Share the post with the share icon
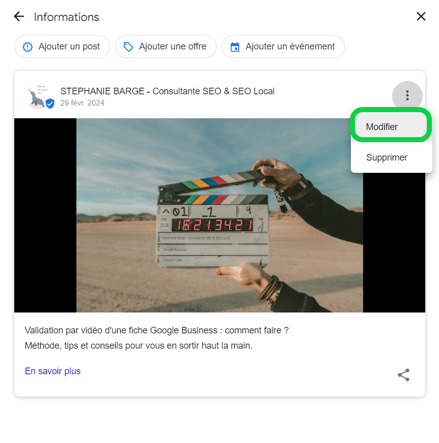The image size is (439, 443). click(x=403, y=375)
